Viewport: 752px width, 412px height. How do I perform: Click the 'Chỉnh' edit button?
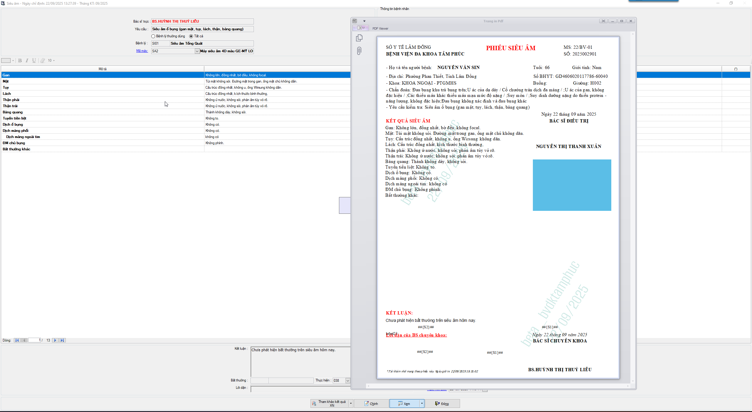pos(371,403)
